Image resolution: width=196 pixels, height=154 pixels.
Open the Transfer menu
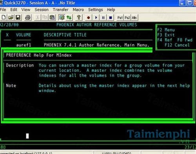[x=60, y=10]
